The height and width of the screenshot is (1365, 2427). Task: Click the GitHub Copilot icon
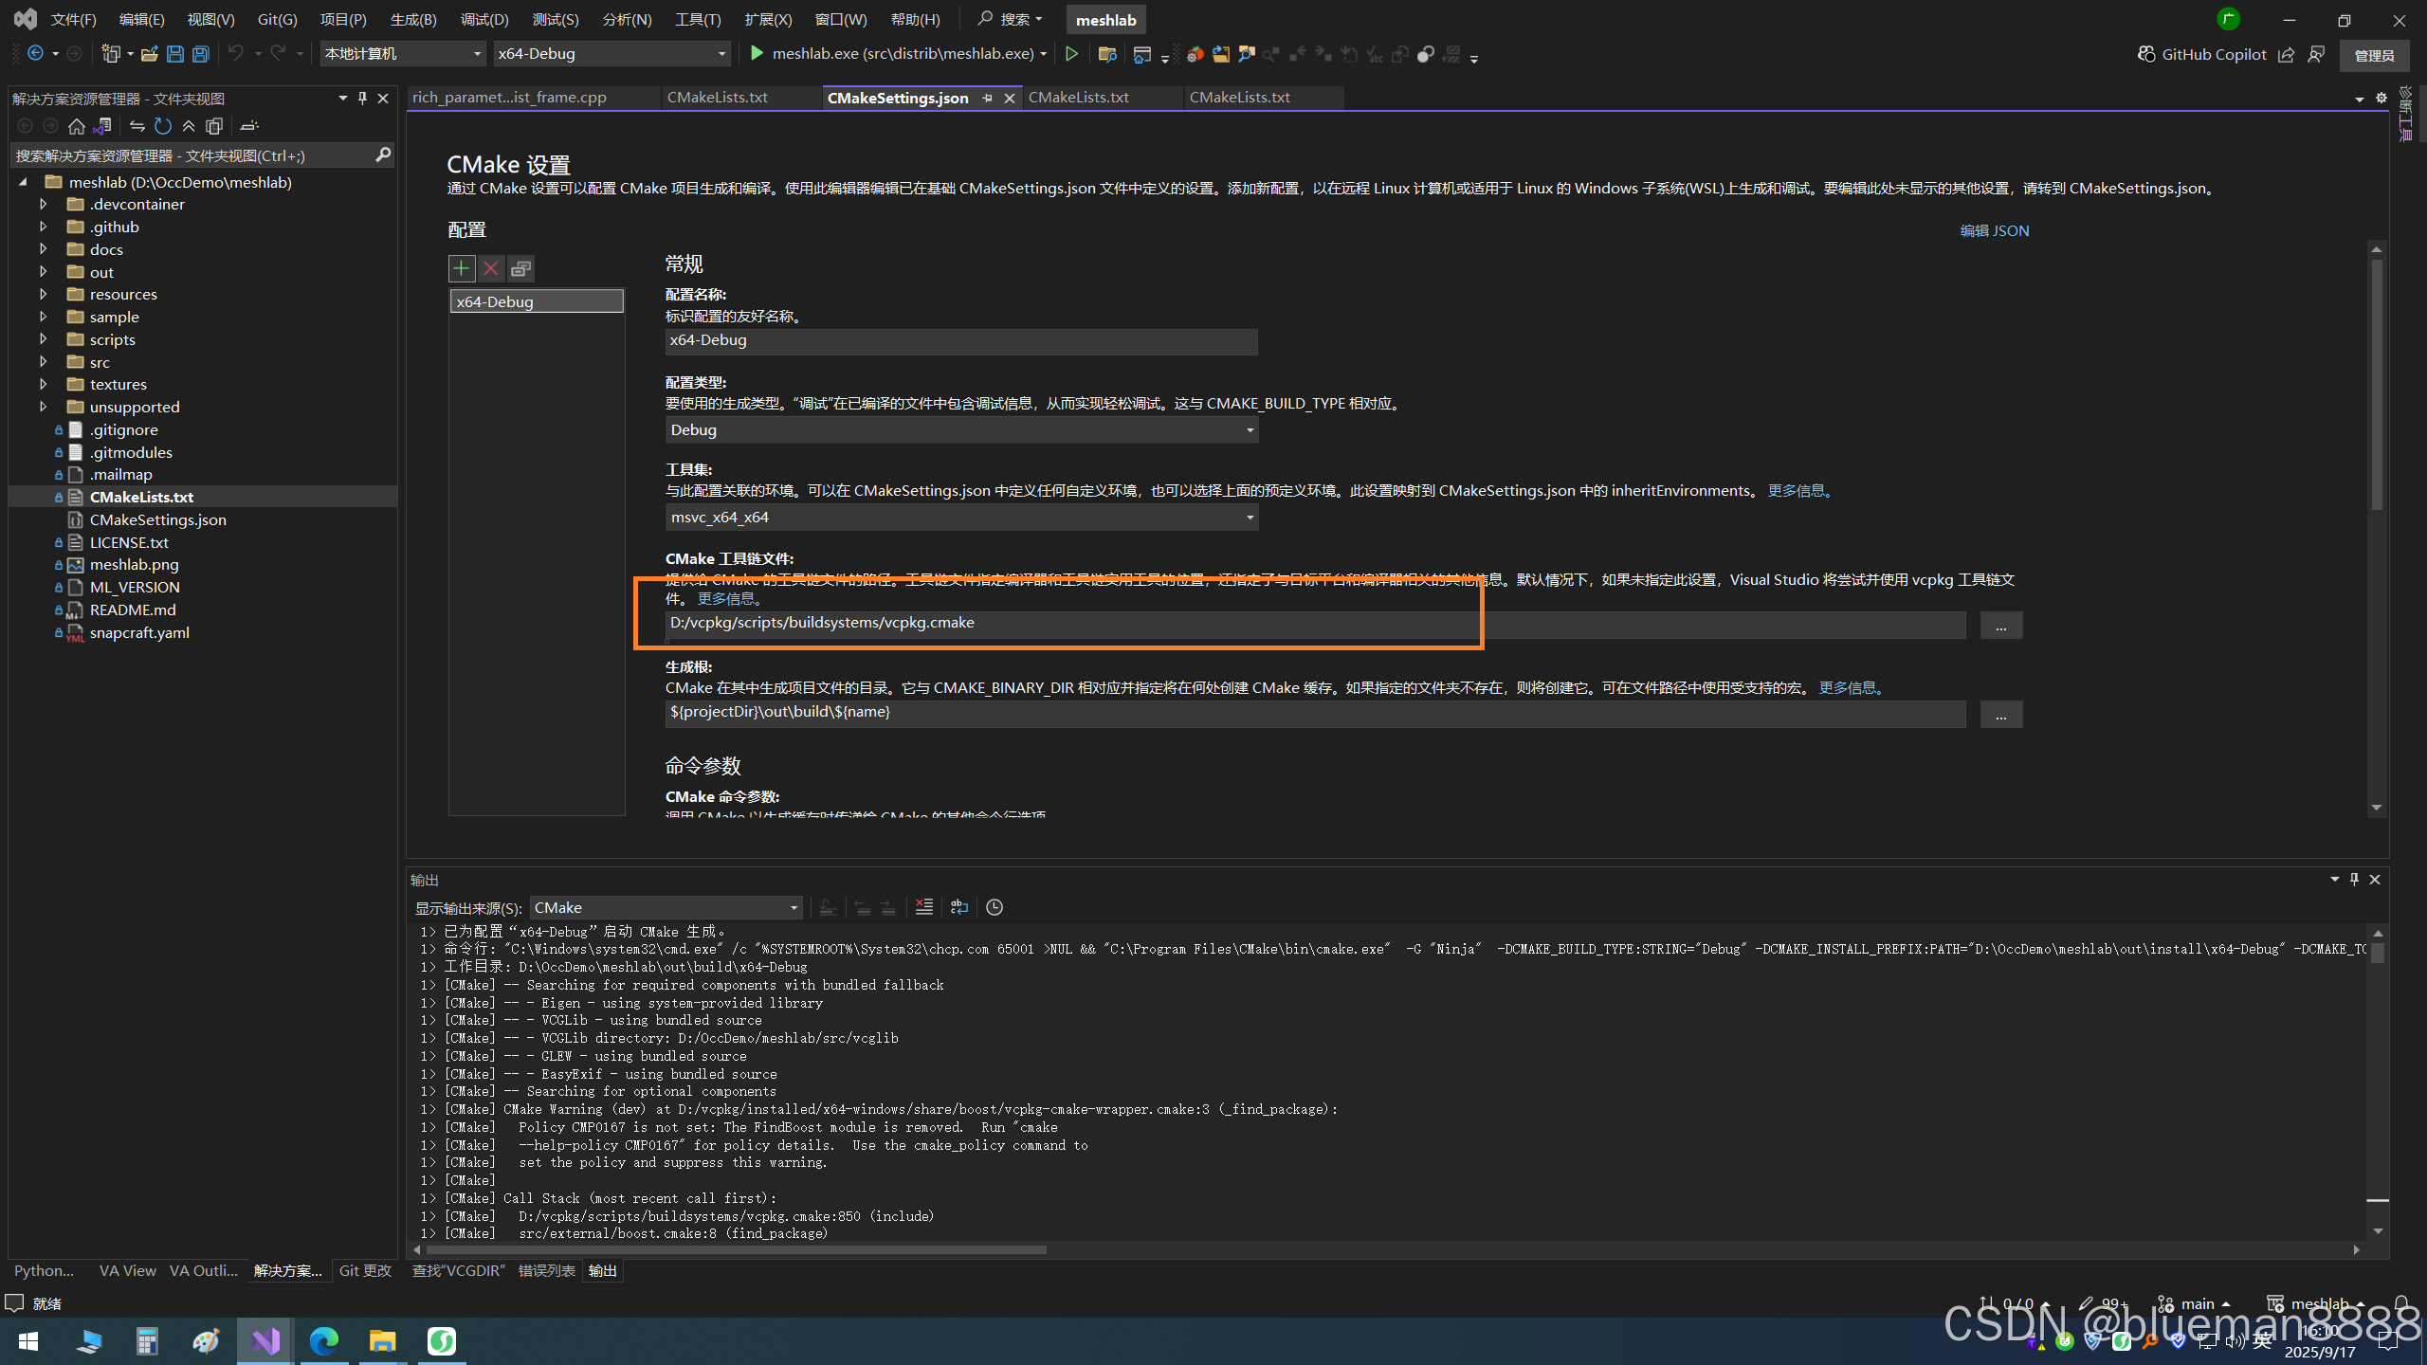[x=2146, y=54]
